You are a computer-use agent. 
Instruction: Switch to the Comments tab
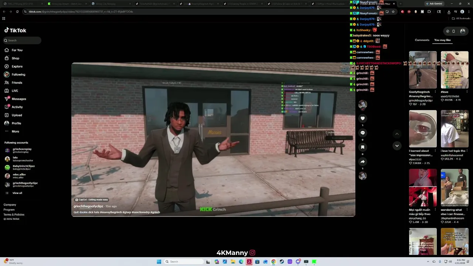point(422,40)
